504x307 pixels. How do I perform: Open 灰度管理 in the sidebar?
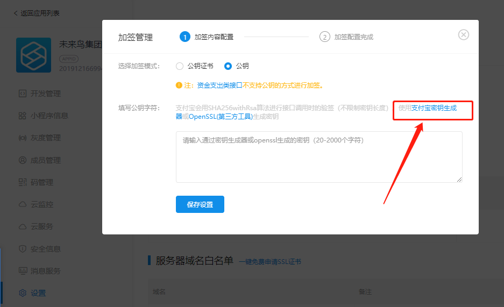pos(45,138)
